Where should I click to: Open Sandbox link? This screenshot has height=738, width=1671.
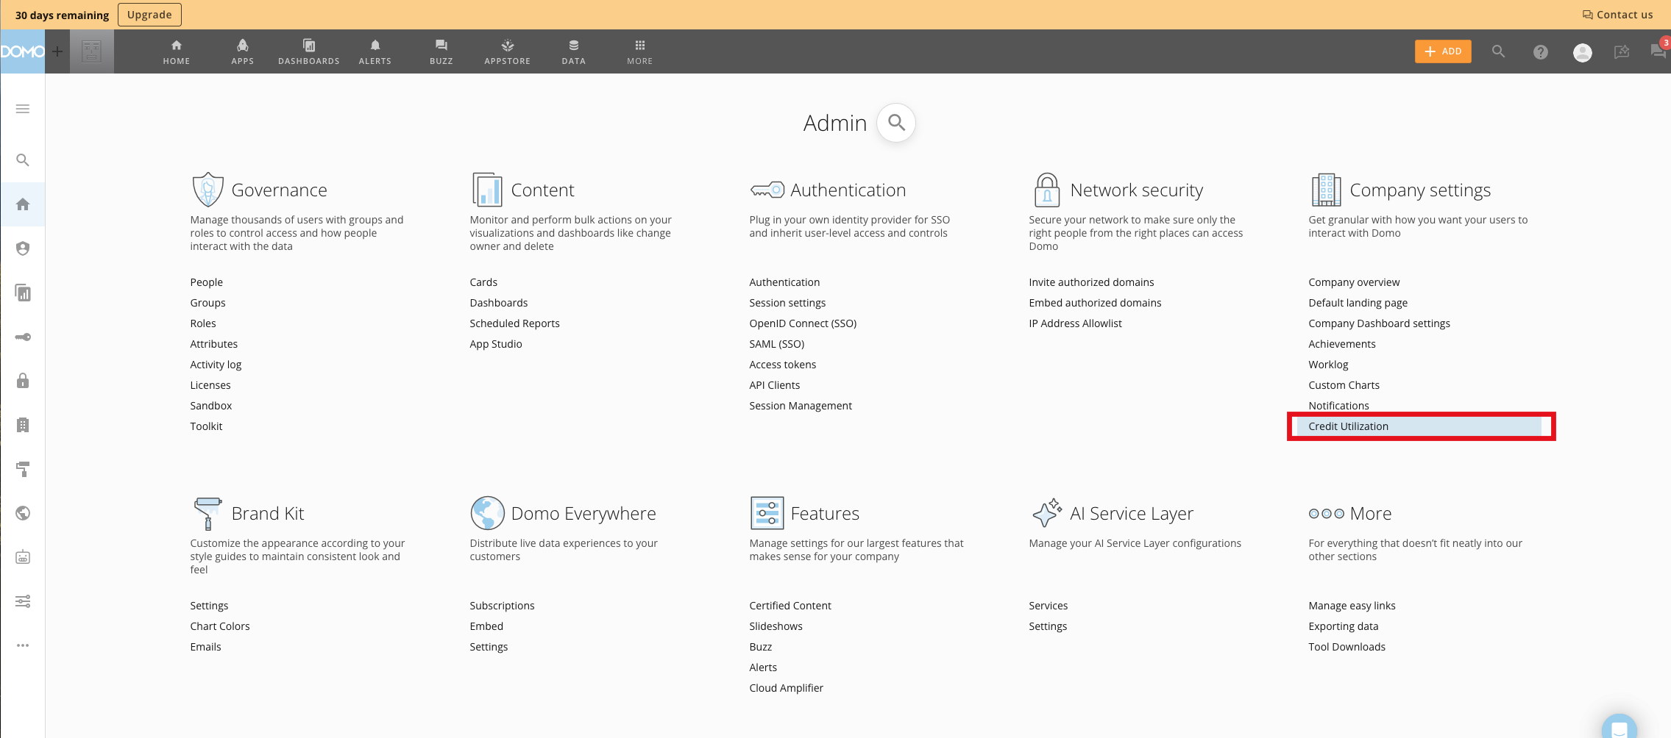211,406
